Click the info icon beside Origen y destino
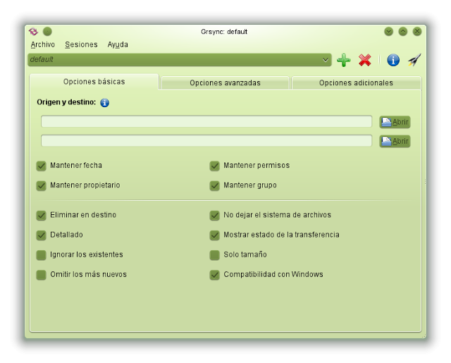The image size is (451, 363). (104, 103)
